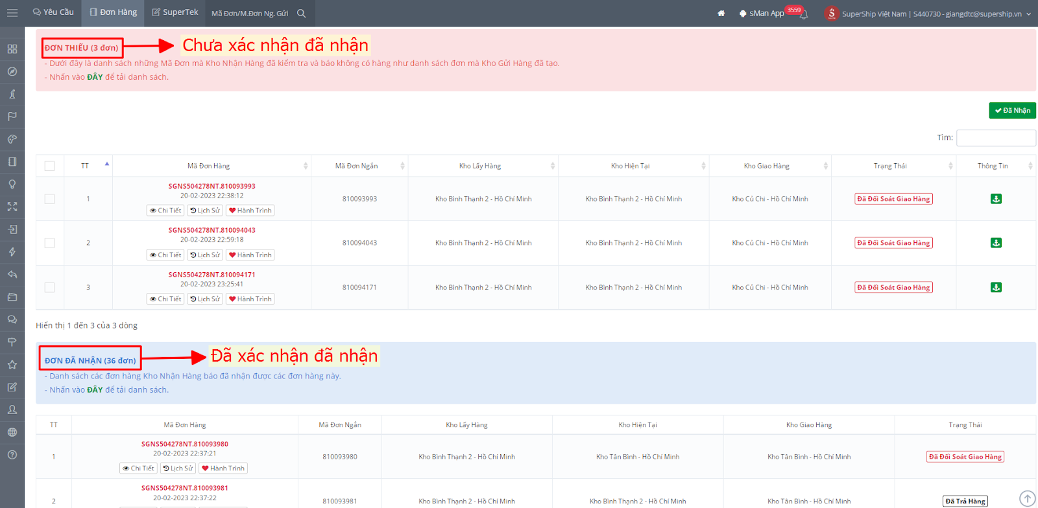
Task: Click Hành Trình for order 810093980
Action: tap(223, 468)
